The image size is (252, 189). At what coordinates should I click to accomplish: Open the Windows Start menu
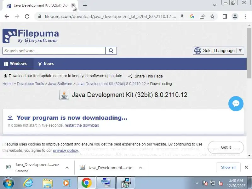pyautogui.click(x=8, y=183)
